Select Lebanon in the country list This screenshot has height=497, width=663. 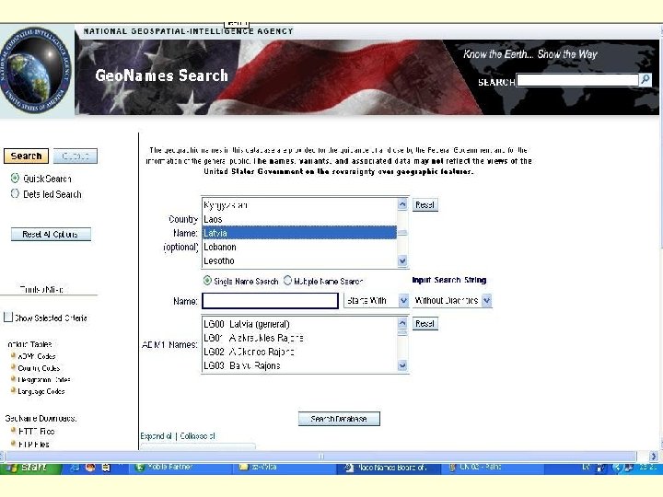[299, 247]
